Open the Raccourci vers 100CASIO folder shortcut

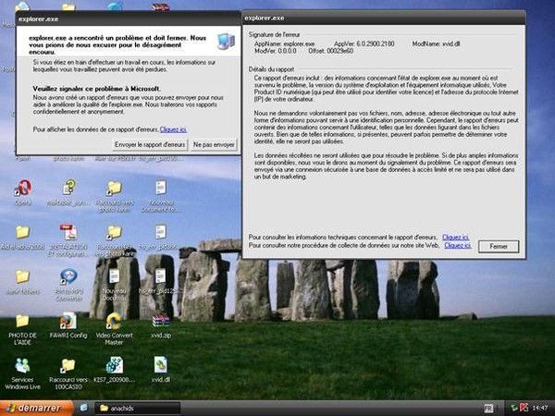68,366
